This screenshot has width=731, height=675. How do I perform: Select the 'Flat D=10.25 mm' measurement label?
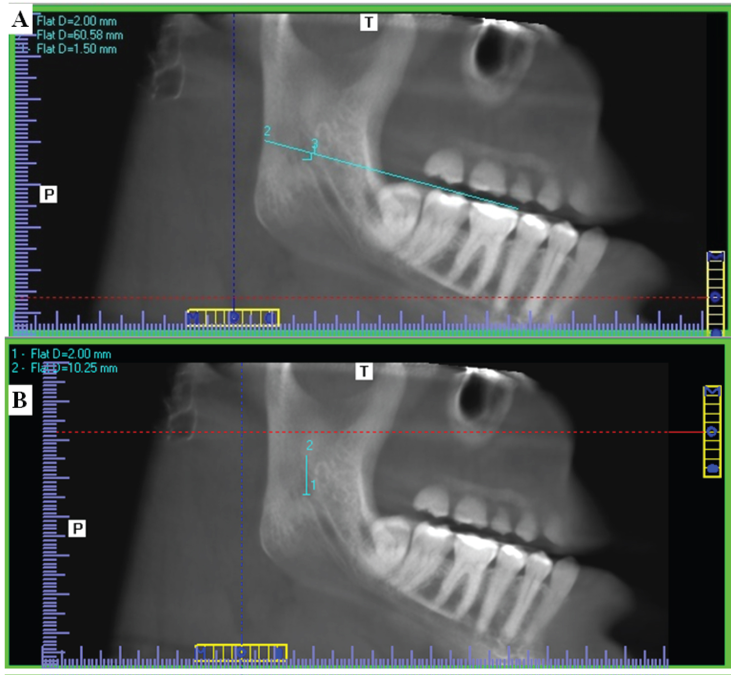coord(73,368)
